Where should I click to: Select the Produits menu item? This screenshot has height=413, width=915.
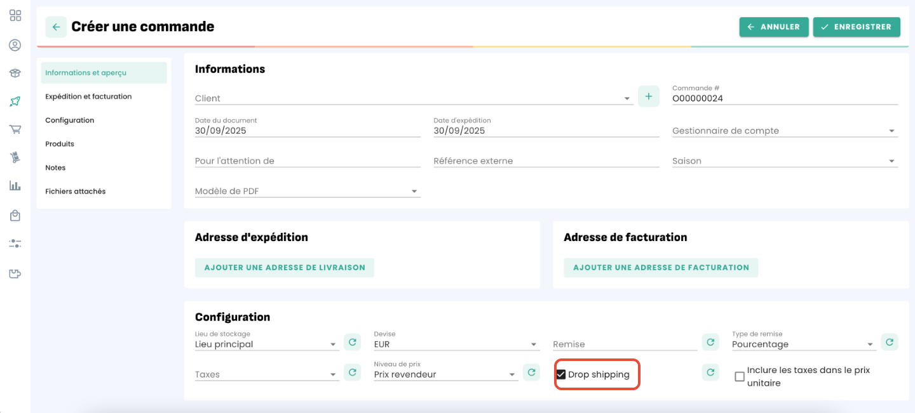(60, 144)
